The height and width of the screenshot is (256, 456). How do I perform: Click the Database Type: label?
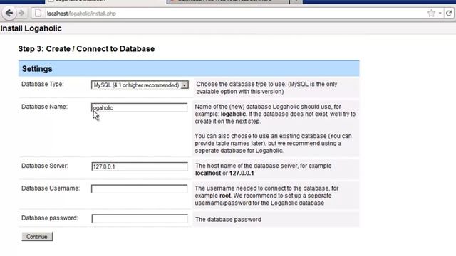point(43,84)
